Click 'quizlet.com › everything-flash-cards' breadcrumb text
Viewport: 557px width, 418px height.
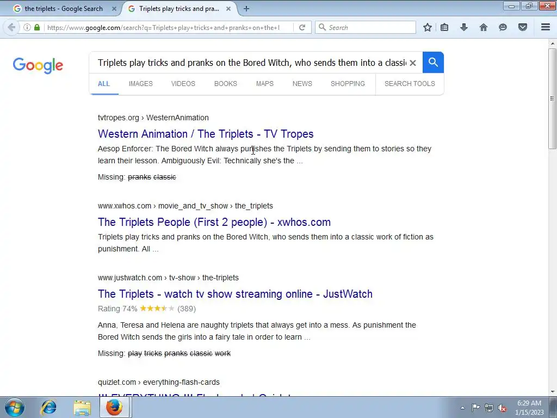pyautogui.click(x=158, y=382)
